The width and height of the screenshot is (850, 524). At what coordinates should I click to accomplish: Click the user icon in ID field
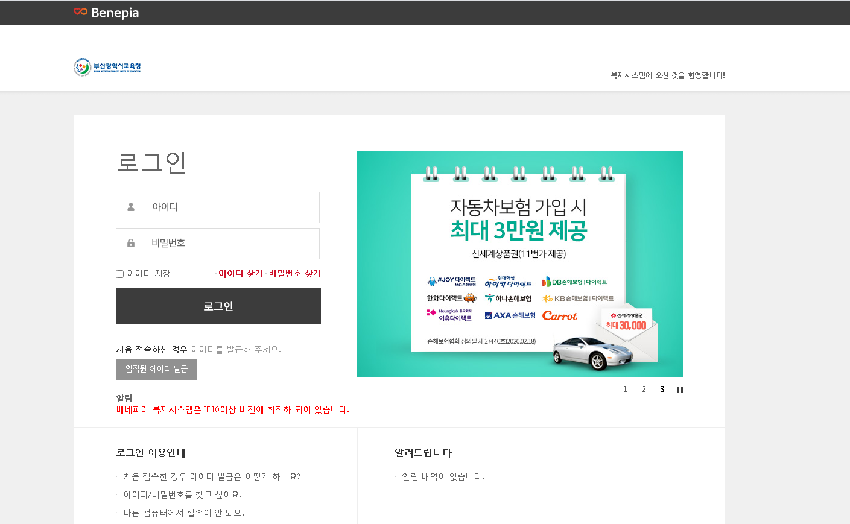131,207
